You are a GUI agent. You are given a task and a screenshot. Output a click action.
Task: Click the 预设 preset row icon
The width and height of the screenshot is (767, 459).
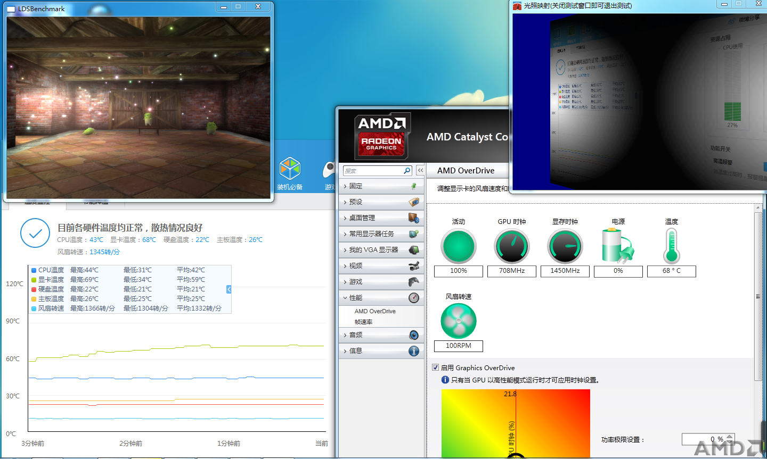[x=414, y=202]
